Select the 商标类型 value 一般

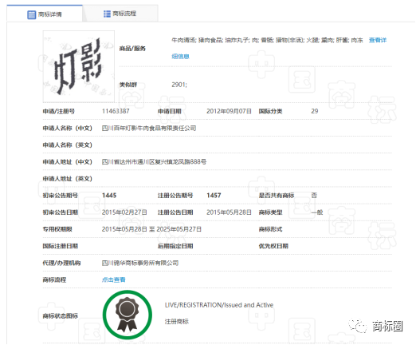317,212
